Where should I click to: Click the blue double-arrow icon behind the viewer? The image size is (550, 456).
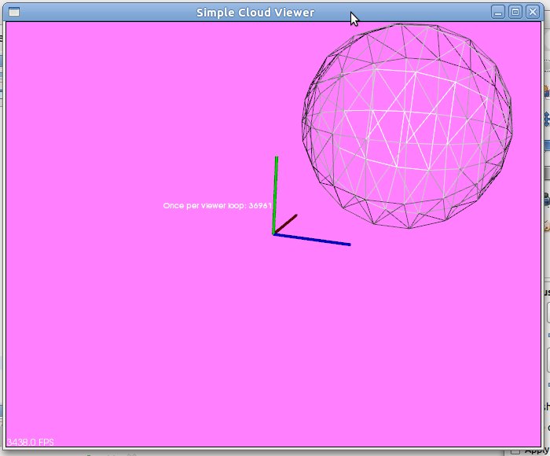(x=547, y=119)
